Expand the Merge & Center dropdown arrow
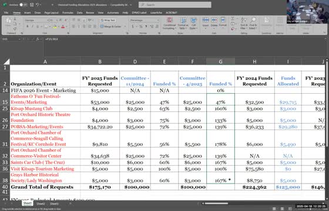The width and height of the screenshot is (329, 211). pos(125,26)
